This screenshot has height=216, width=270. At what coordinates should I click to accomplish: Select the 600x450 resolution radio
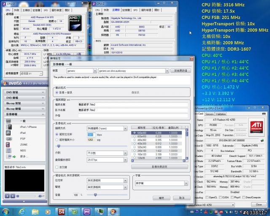(x=135, y=136)
